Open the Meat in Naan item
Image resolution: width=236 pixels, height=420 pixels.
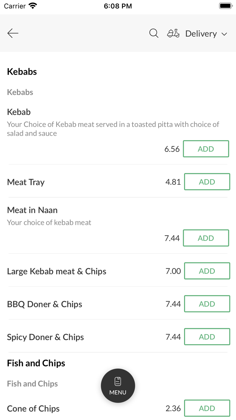[32, 210]
